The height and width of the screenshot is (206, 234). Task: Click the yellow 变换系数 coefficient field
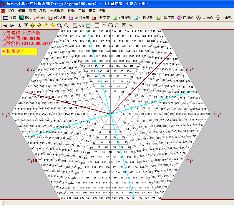[19, 52]
